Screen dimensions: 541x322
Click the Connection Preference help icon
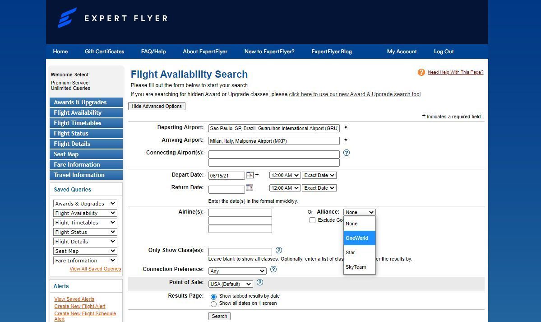tap(273, 269)
